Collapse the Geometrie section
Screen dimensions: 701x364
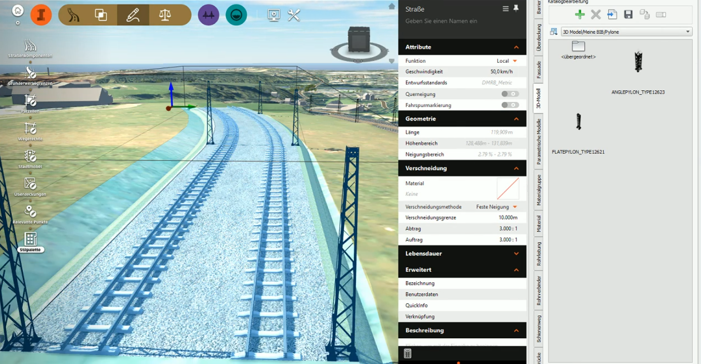click(516, 119)
